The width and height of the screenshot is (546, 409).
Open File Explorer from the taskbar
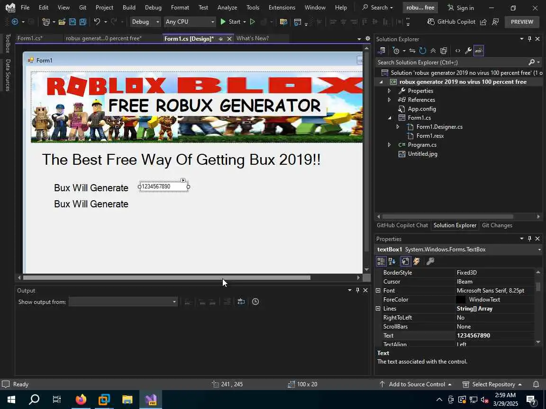127,399
